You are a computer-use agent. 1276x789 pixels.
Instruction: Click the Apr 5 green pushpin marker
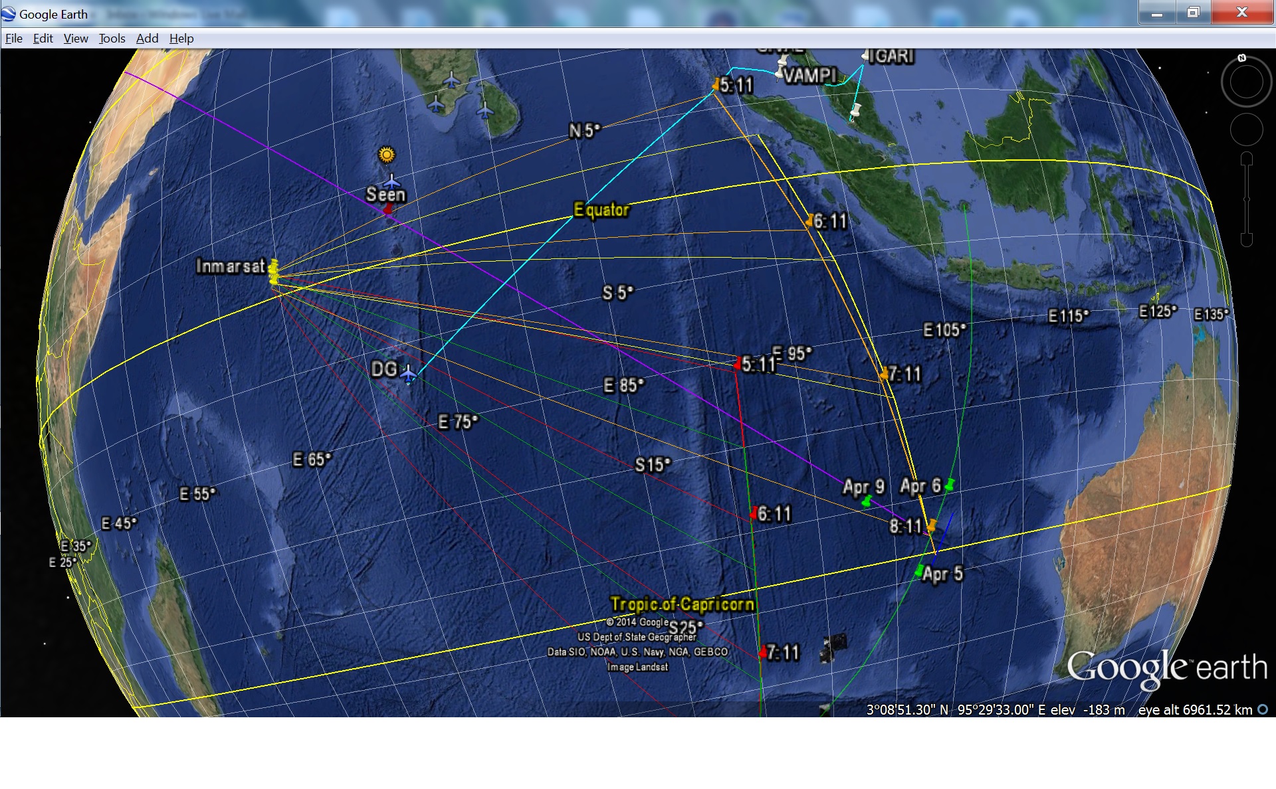(x=919, y=570)
